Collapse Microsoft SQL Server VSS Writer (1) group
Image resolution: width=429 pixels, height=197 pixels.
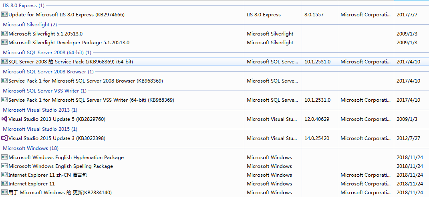click(x=44, y=91)
